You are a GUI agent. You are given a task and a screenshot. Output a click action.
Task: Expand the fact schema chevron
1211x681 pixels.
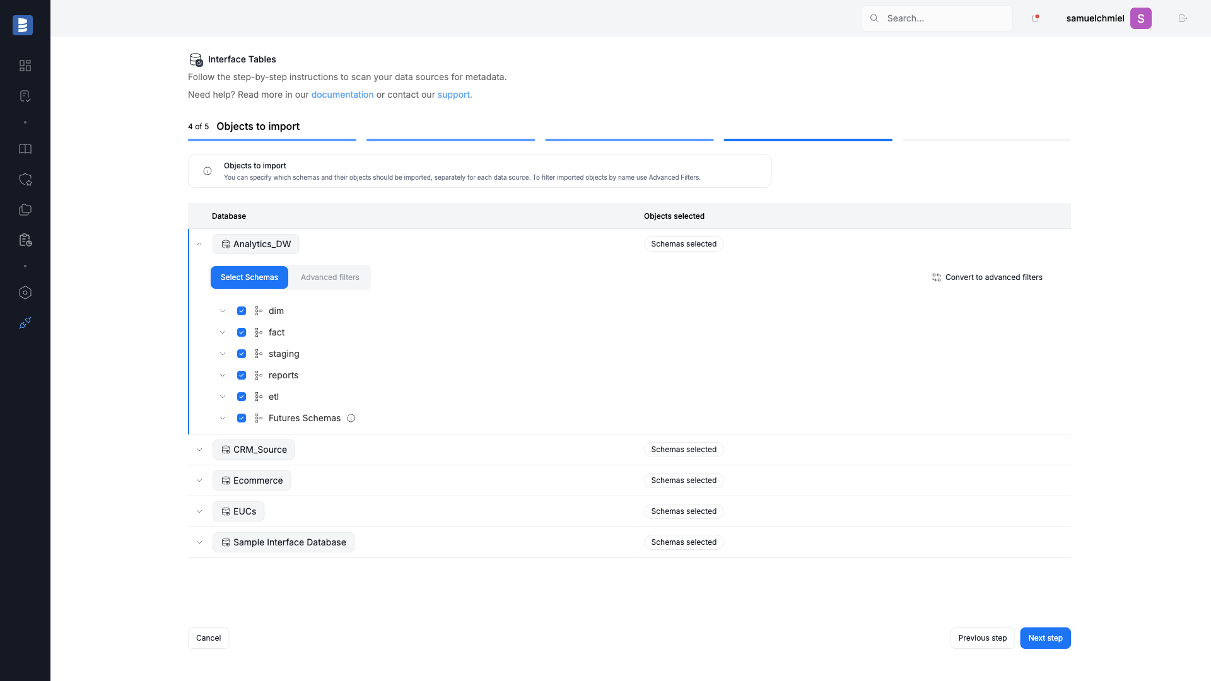click(223, 332)
